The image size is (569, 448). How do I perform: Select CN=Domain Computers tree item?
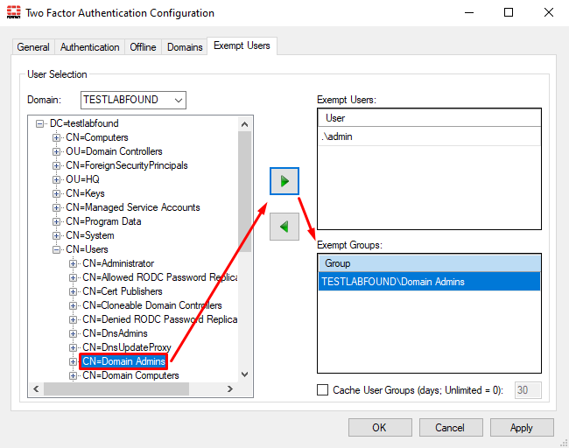click(130, 375)
